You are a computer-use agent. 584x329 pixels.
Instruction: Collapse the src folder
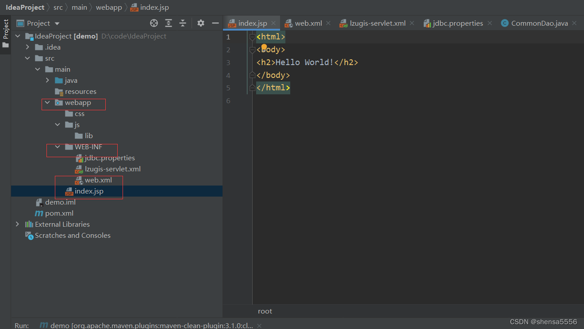(x=27, y=58)
